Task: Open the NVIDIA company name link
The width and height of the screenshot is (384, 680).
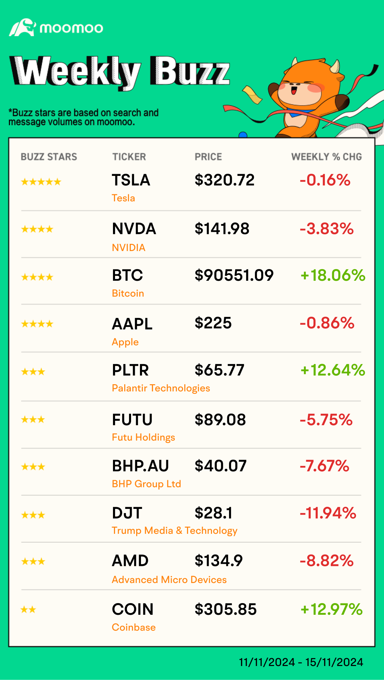Action: click(x=129, y=248)
